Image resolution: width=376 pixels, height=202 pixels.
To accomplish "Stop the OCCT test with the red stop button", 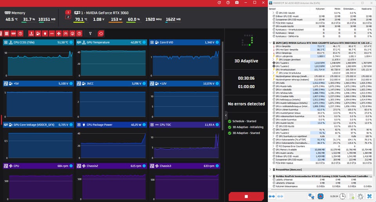I will 246,197.
